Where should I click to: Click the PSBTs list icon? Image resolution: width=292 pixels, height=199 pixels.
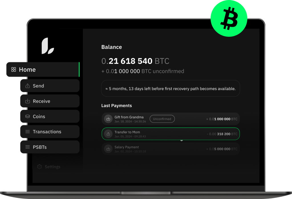click(x=28, y=147)
